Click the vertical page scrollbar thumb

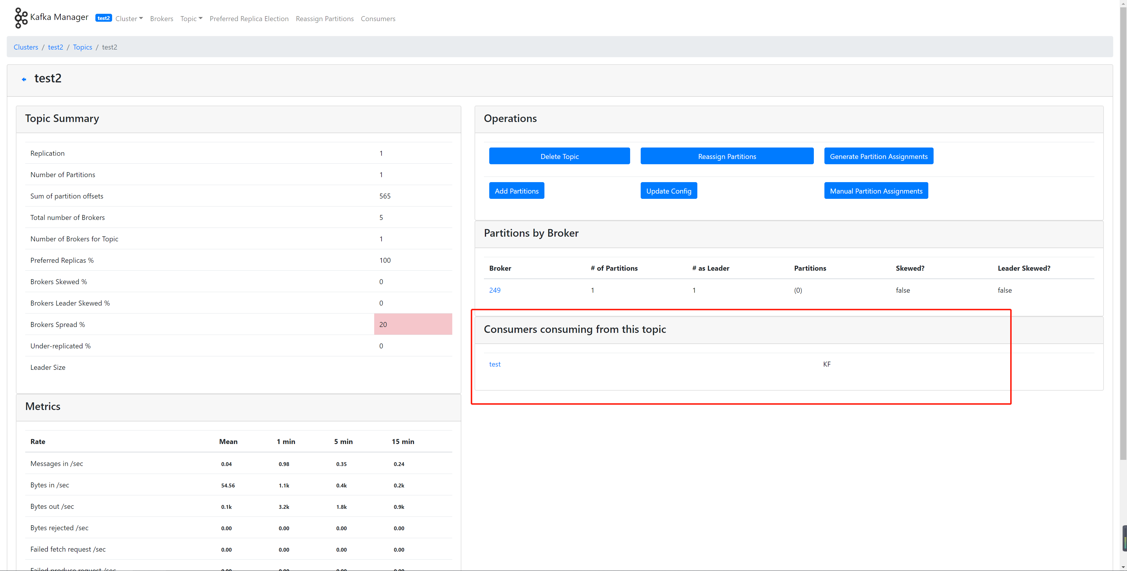point(1123,233)
